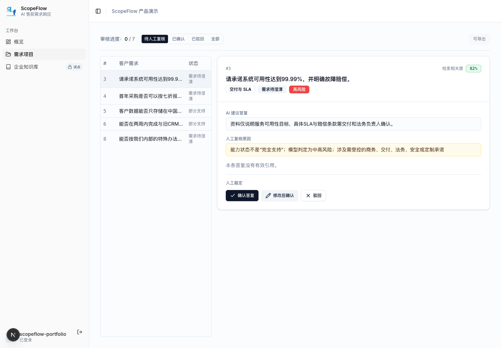Viewport: 501px width, 348px height.
Task: Click the 检索相关度 label
Action: click(453, 69)
